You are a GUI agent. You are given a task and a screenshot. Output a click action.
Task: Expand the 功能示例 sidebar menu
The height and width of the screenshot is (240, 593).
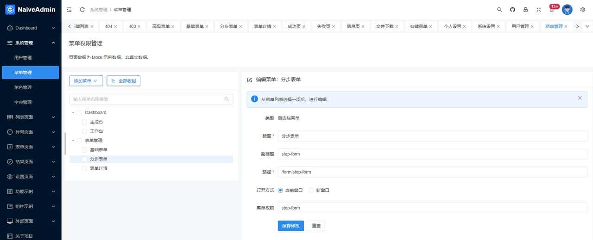[x=31, y=191]
